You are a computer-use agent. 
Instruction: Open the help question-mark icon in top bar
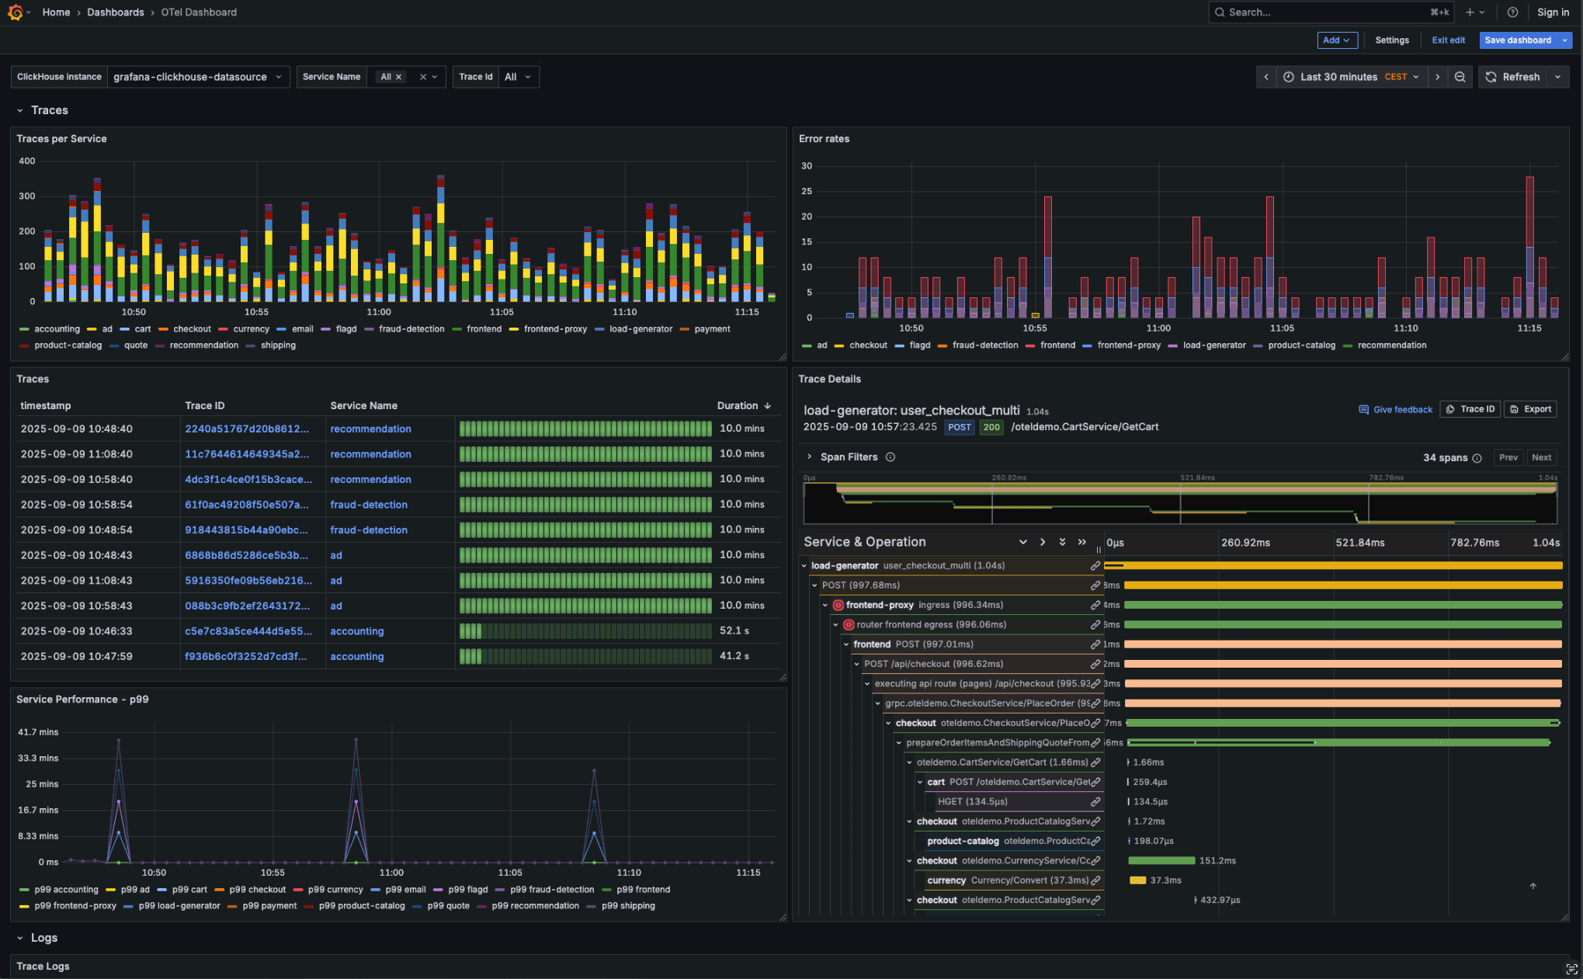[x=1512, y=12]
